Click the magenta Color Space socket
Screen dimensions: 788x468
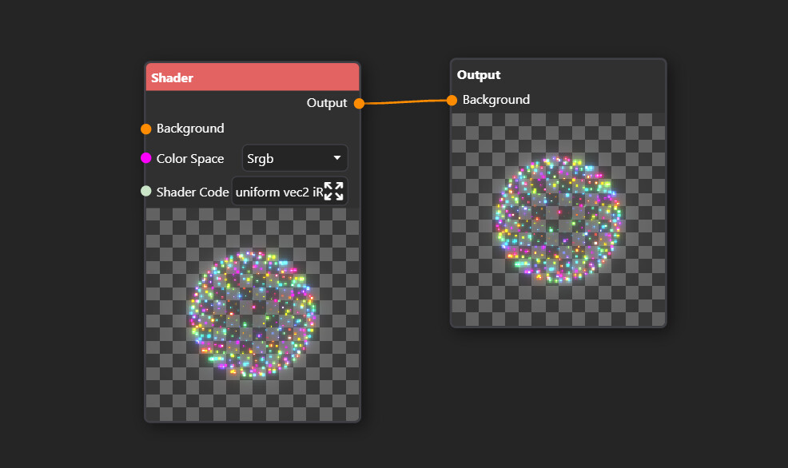[x=145, y=158]
